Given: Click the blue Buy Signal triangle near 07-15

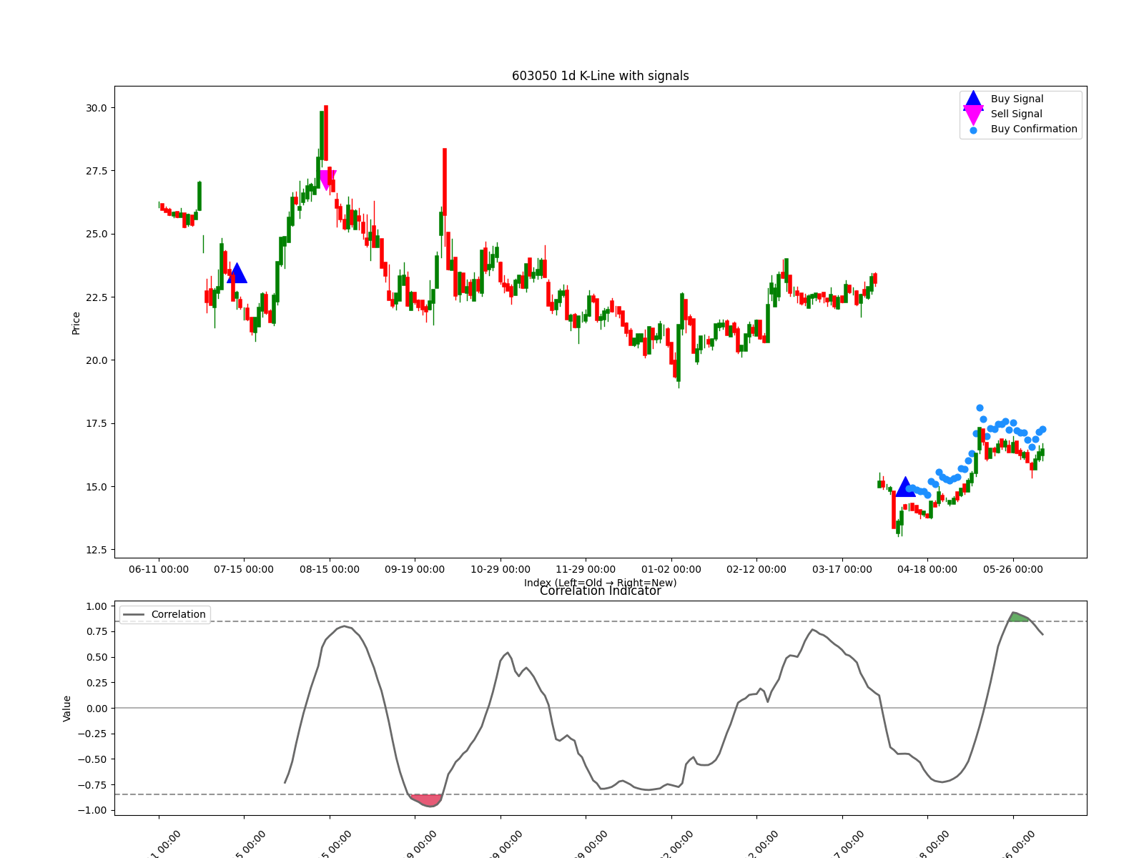Looking at the screenshot, I should point(237,273).
